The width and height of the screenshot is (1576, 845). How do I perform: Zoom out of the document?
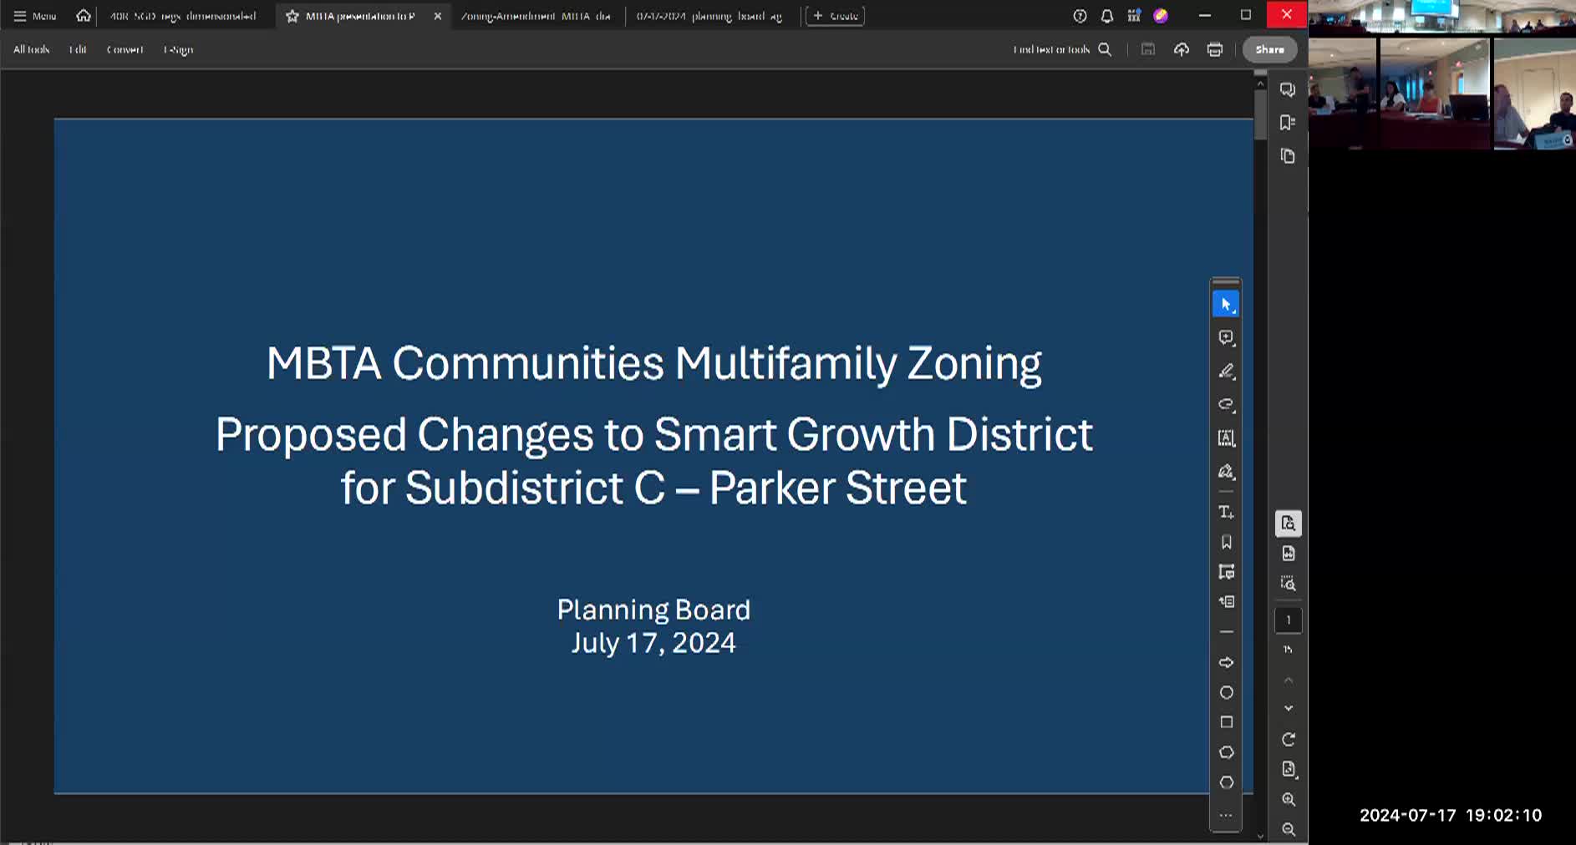pyautogui.click(x=1288, y=829)
